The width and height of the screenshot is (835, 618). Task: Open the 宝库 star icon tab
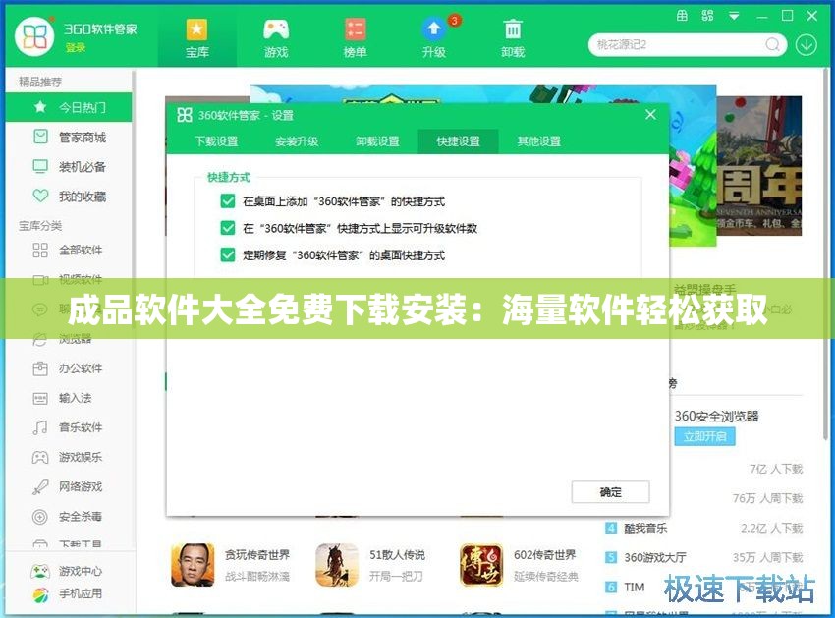pyautogui.click(x=197, y=37)
